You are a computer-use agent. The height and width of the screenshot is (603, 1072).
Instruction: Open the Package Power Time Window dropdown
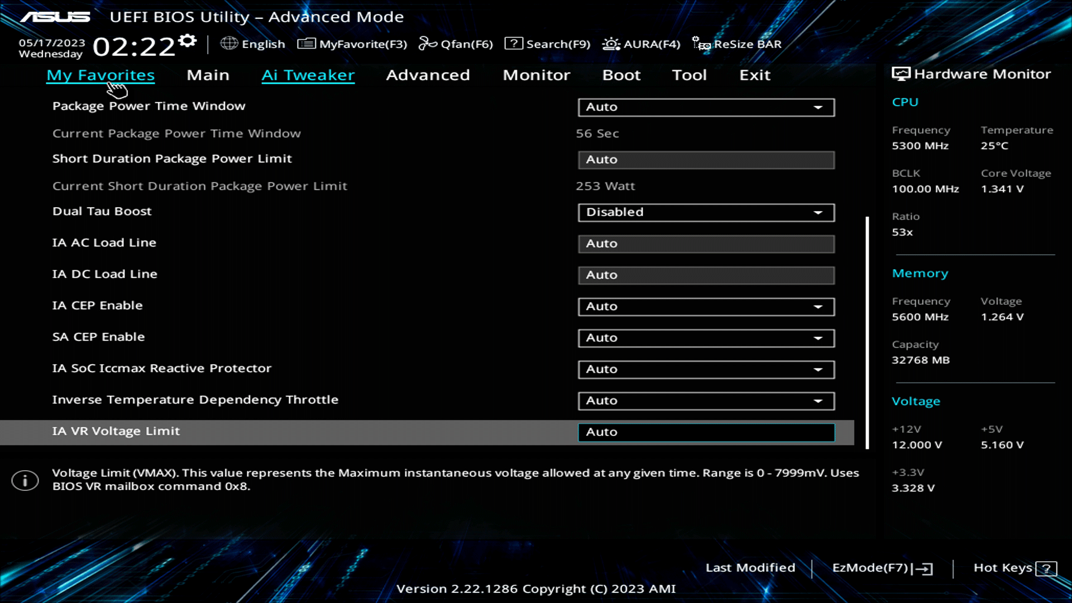(706, 107)
